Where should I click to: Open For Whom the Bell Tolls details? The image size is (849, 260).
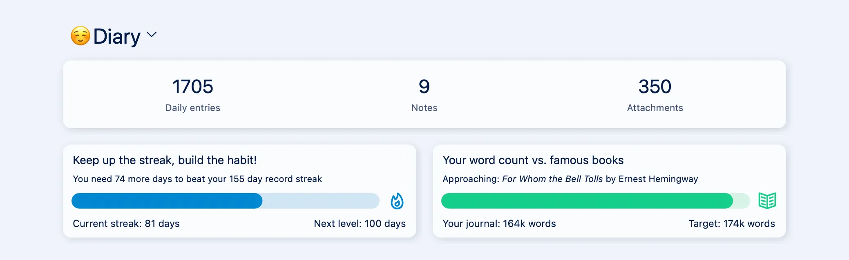tap(552, 179)
